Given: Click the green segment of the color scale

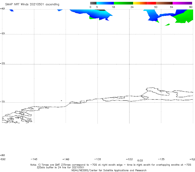Looking at the screenshot, I should (x=123, y=3).
